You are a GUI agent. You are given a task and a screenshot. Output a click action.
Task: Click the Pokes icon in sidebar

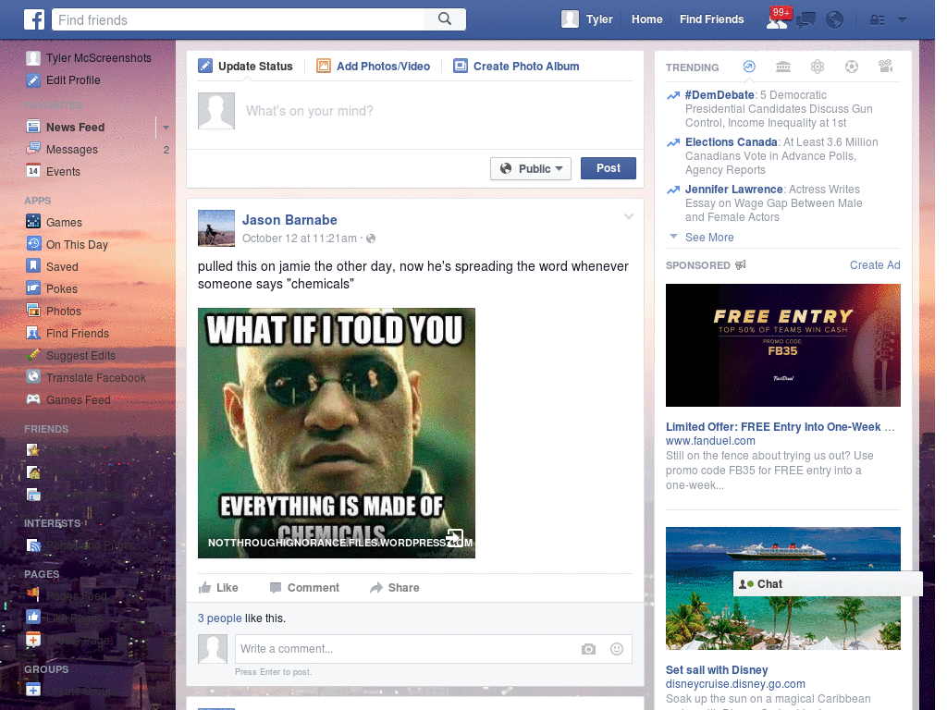(x=33, y=288)
